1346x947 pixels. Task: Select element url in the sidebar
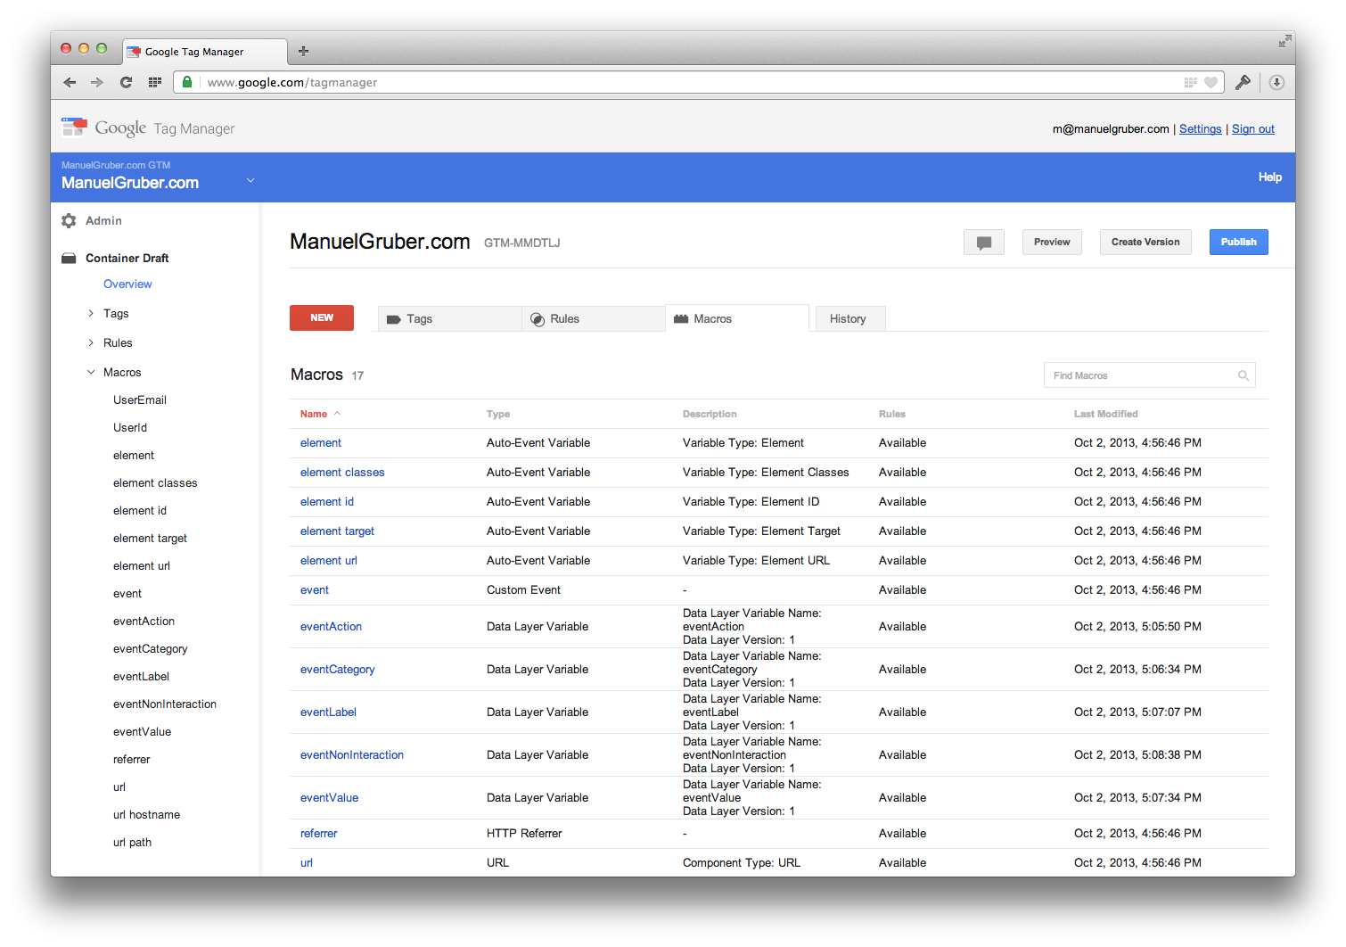pos(142,565)
